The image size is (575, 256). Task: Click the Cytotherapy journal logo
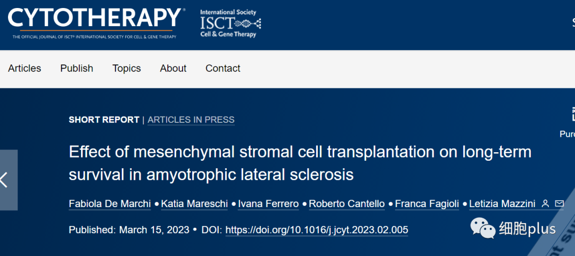[x=96, y=23]
